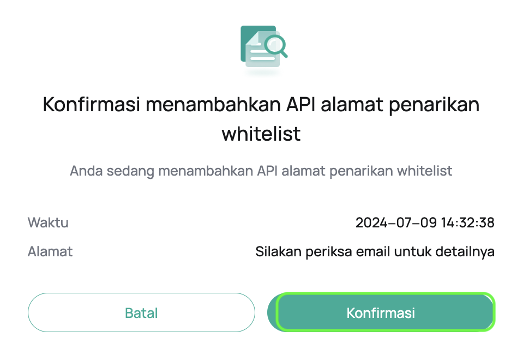Select the time 14:32:38 in the Waktu row
The width and height of the screenshot is (517, 349).
(468, 222)
